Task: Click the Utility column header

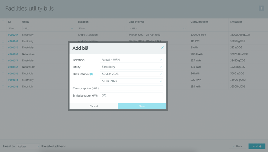Action: coord(26,22)
